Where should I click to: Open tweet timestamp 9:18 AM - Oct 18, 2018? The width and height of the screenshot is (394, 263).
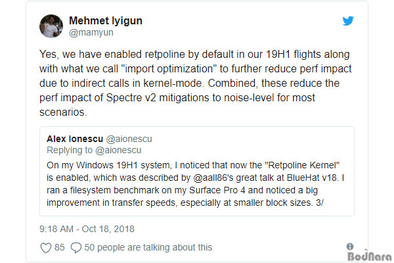tap(87, 229)
